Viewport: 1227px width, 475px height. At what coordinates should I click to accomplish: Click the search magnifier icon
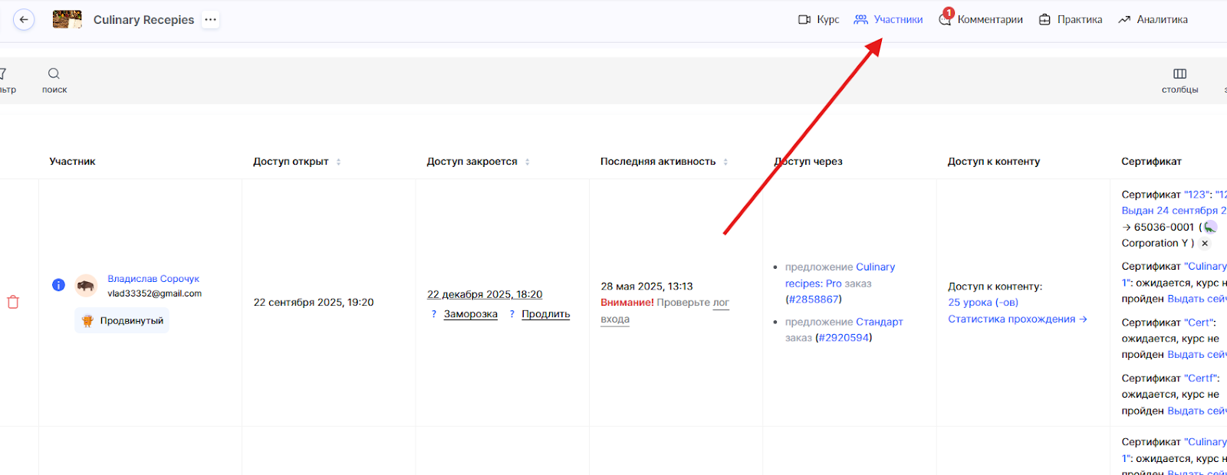[54, 74]
